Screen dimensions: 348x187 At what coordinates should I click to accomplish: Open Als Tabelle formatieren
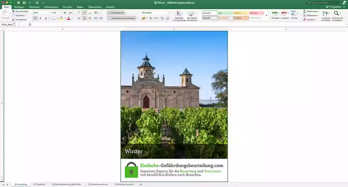point(192,16)
